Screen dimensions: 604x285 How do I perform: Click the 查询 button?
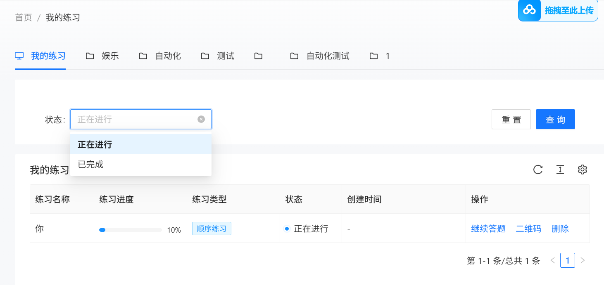(x=555, y=119)
